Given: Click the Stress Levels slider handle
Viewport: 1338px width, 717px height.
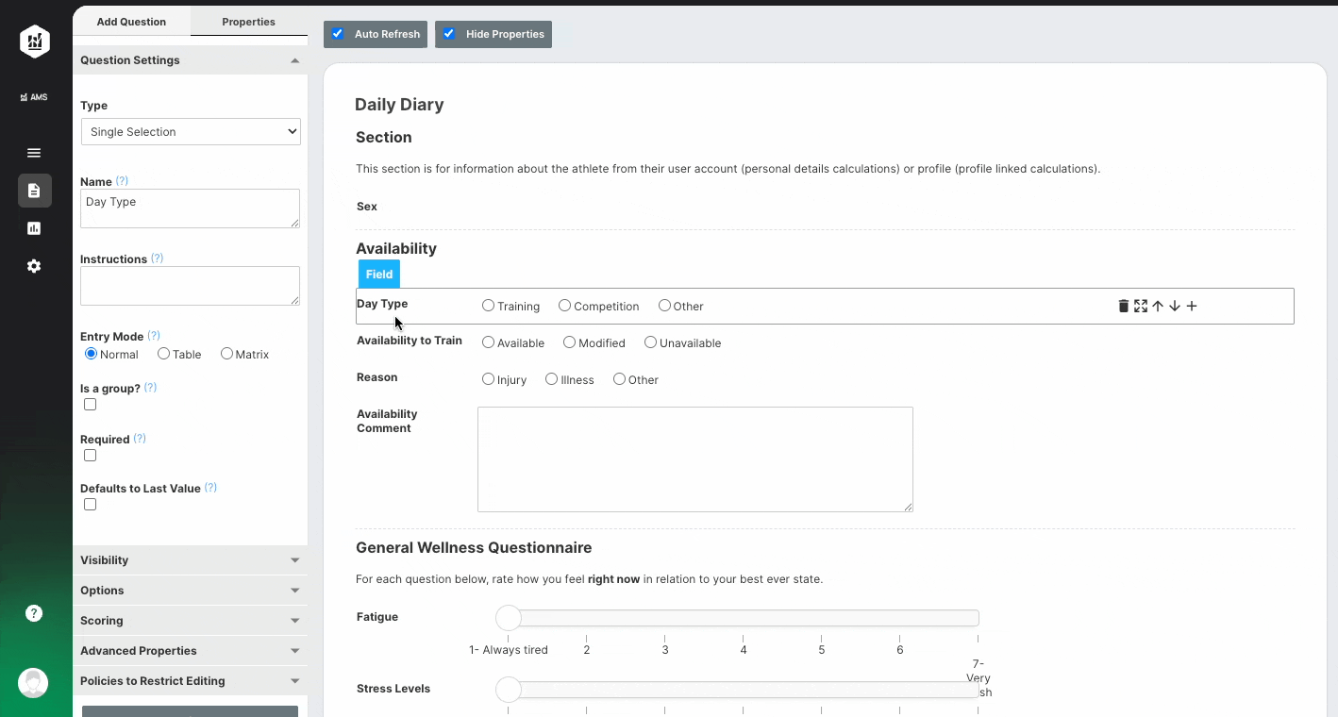Looking at the screenshot, I should (509, 690).
